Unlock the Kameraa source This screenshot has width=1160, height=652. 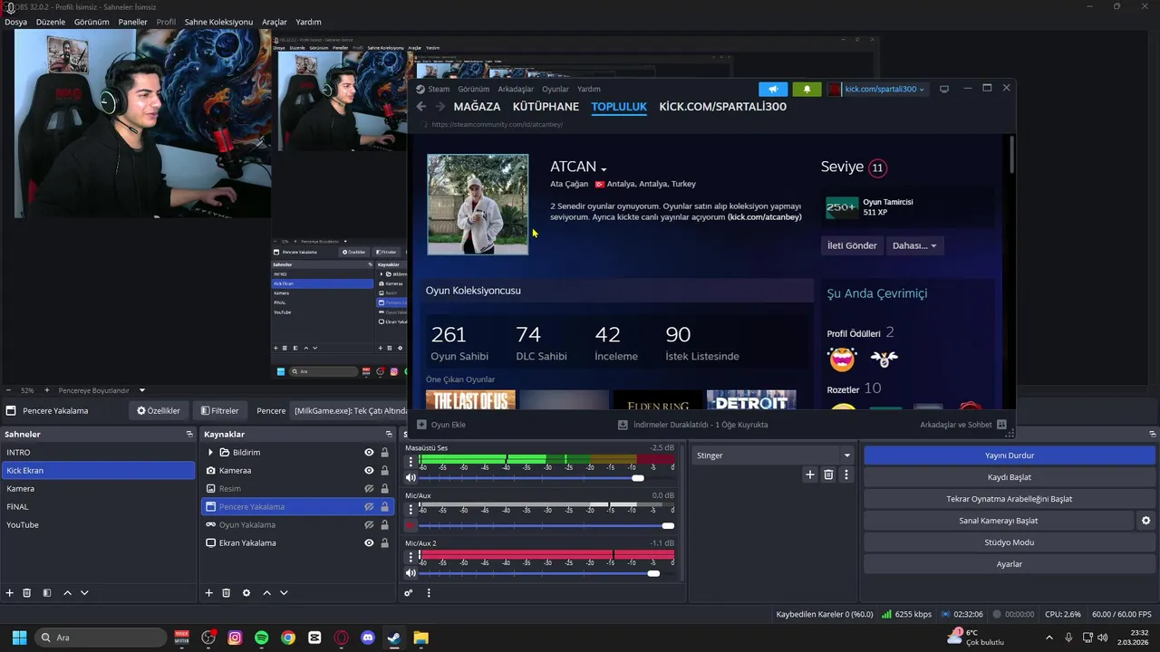(385, 471)
